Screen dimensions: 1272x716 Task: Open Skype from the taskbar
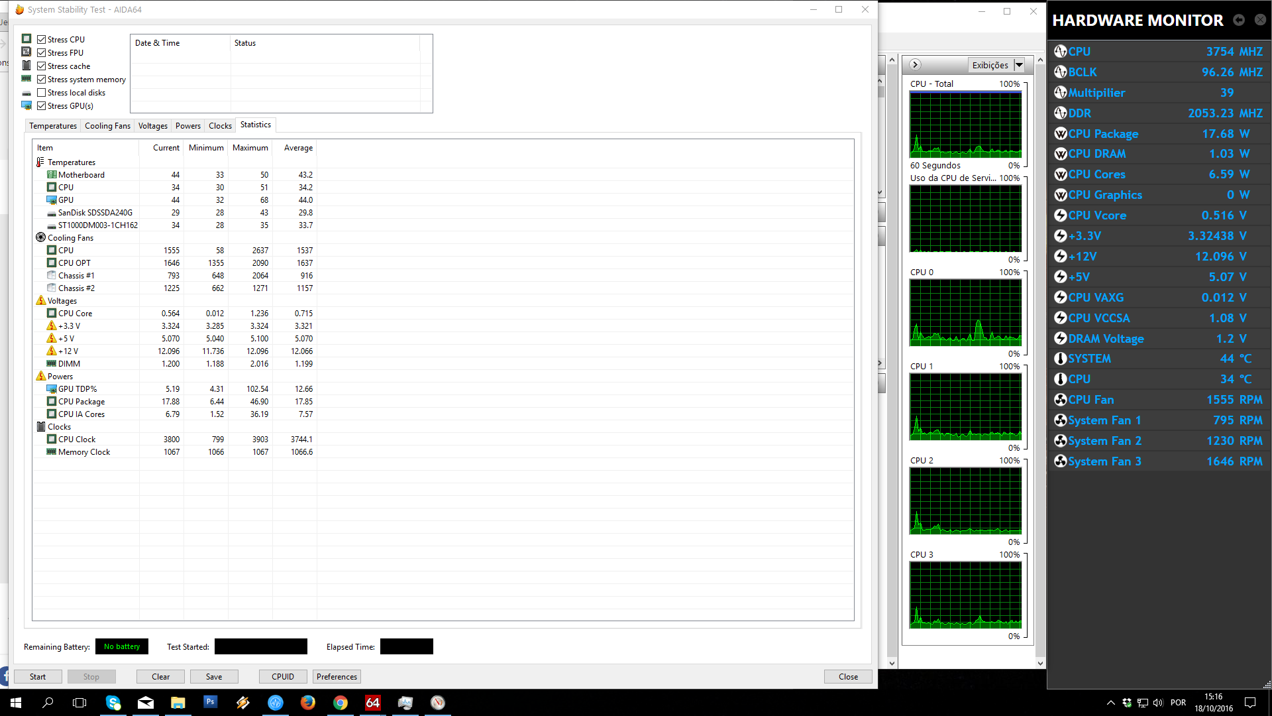[113, 703]
